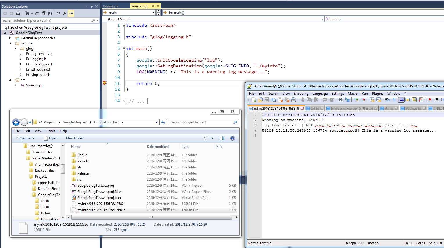
Task: Expand Source.cpp node in Solution Explorer
Action: tap(15, 85)
